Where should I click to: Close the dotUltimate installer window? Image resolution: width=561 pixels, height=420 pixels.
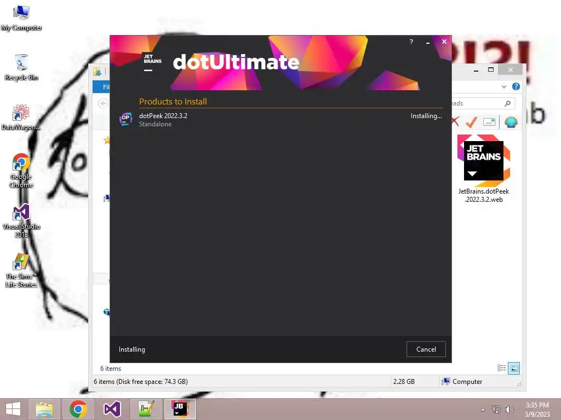pyautogui.click(x=444, y=42)
